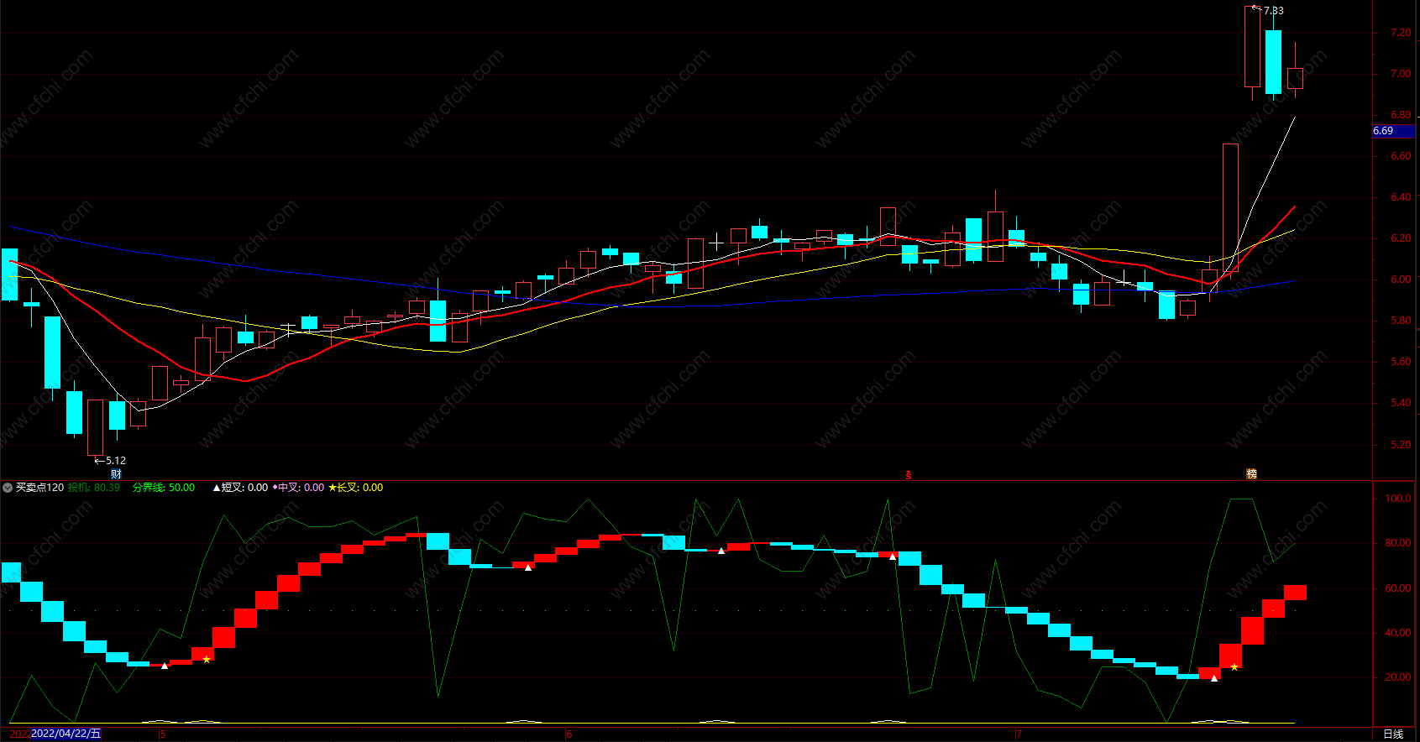This screenshot has width=1420, height=742.
Task: Click the 5.20 price axis label
Action: coord(1401,445)
